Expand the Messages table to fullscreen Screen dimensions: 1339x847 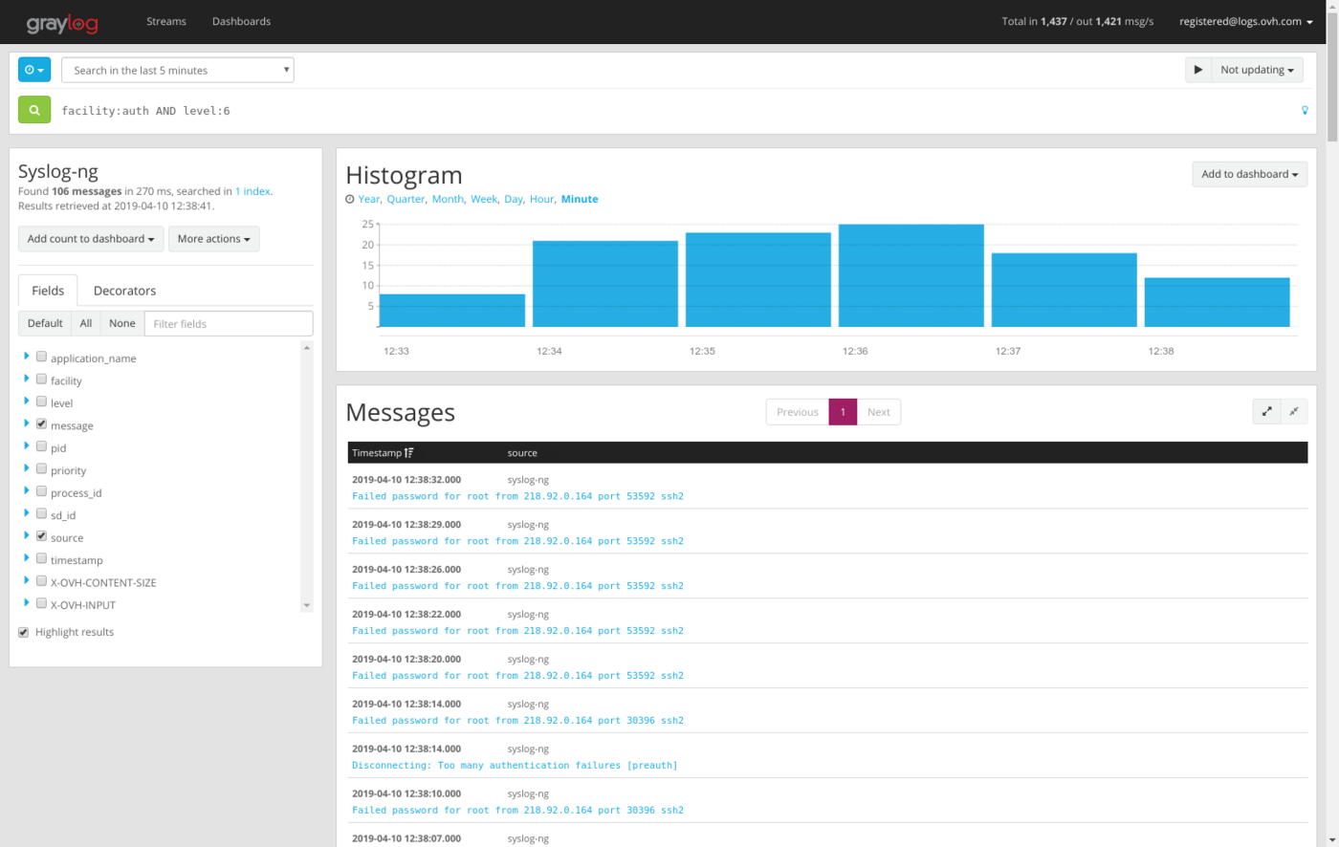coord(1266,411)
